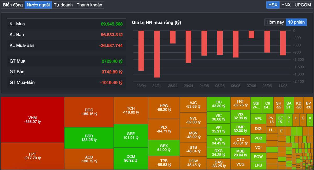Click the MBB 29.04 tỷ tile
This screenshot has height=170, width=314.
pyautogui.click(x=240, y=153)
